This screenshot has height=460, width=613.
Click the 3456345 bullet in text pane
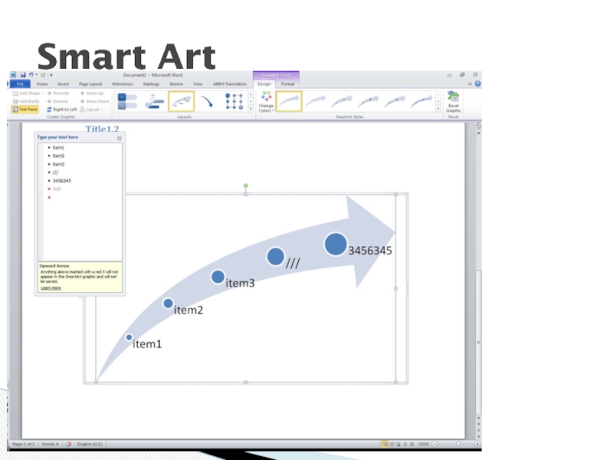pos(62,181)
